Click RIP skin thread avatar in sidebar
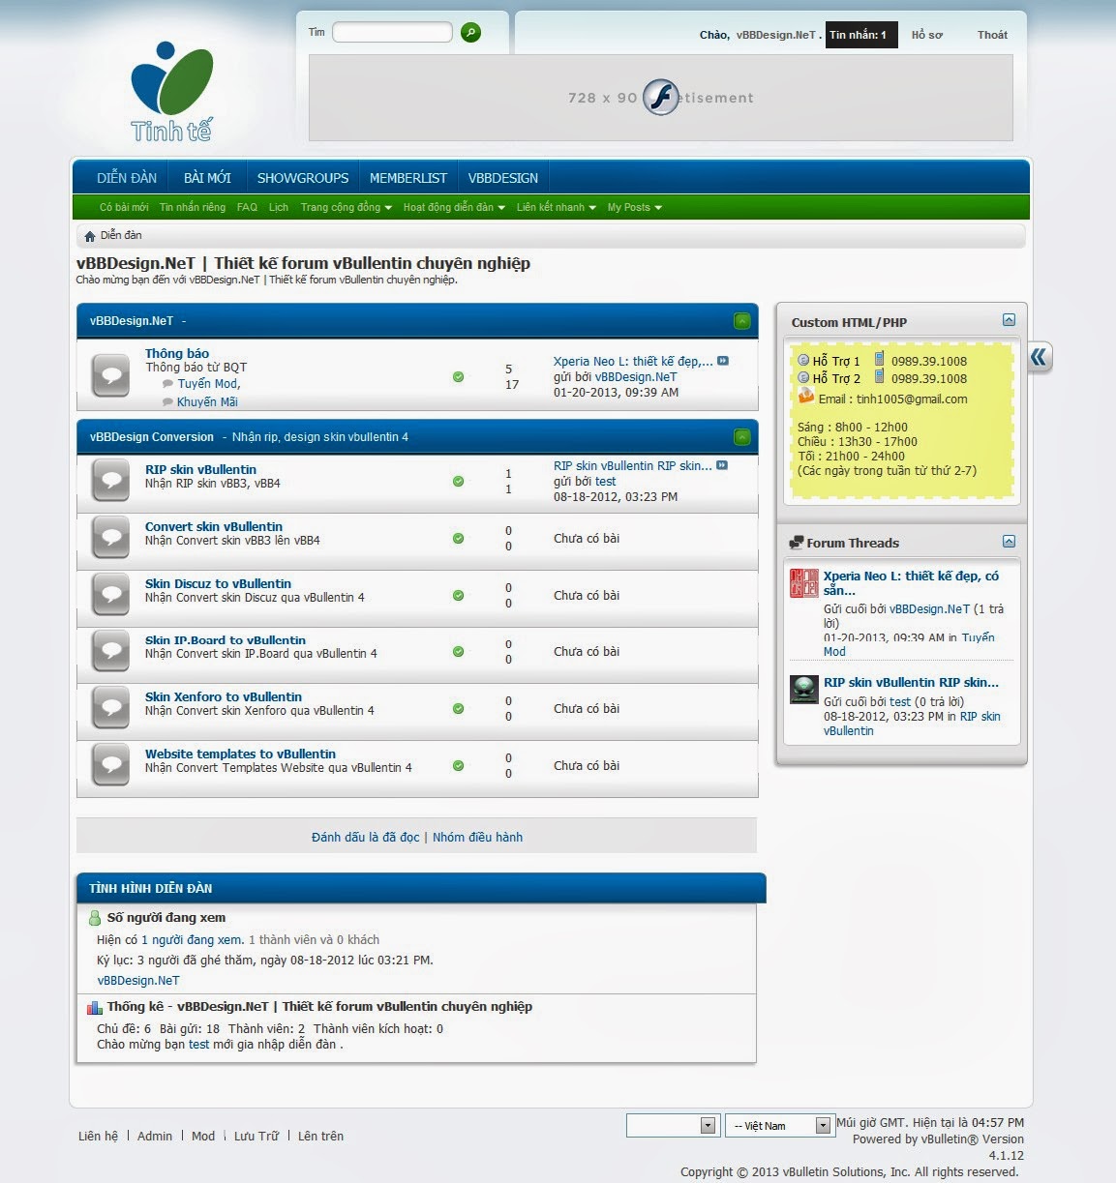The height and width of the screenshot is (1183, 1116). tap(804, 689)
